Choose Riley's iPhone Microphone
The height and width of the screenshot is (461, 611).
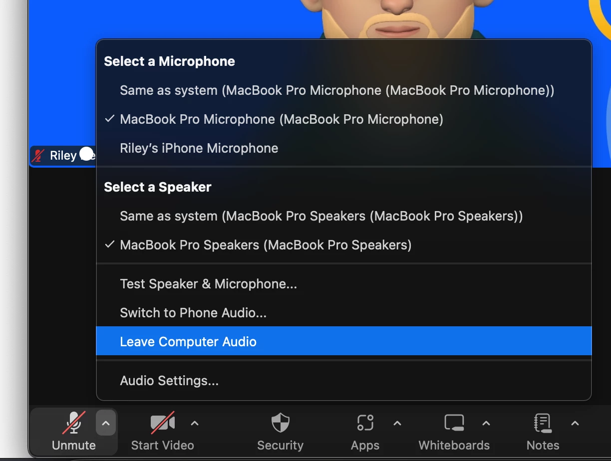(x=343, y=148)
